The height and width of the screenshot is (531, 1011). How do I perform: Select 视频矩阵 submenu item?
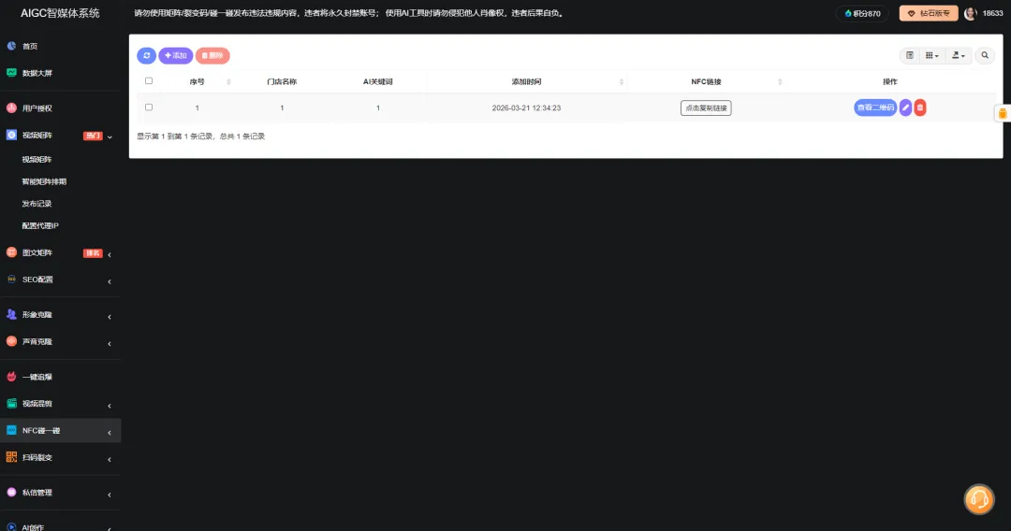[x=37, y=160]
